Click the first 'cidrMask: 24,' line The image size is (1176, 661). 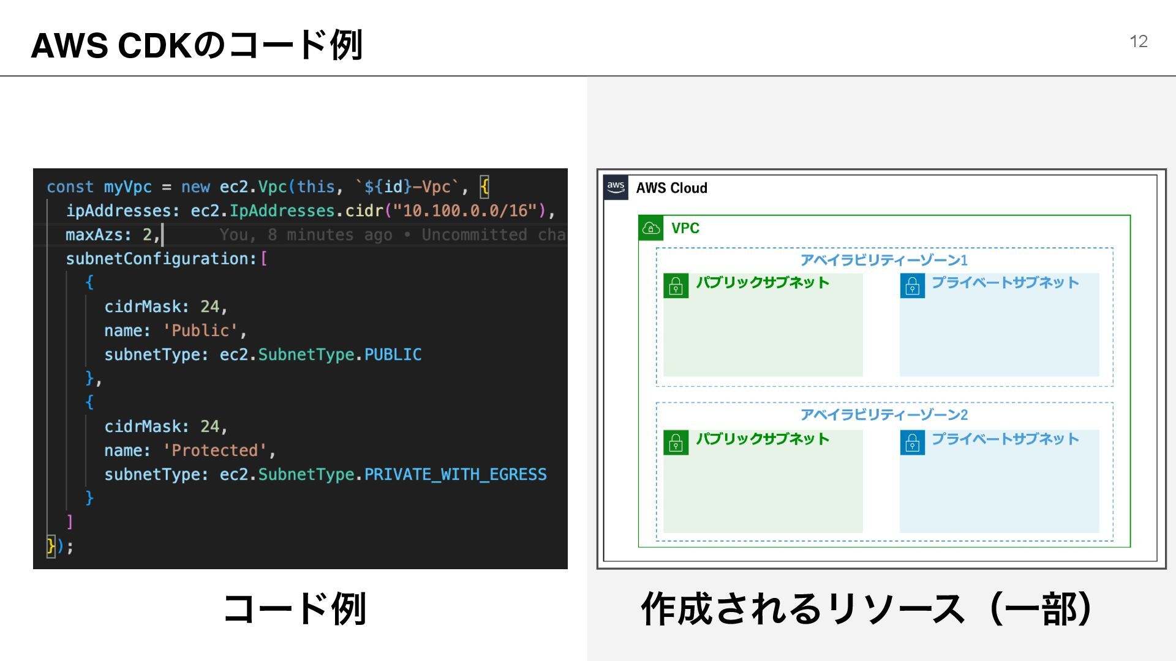[x=166, y=307]
